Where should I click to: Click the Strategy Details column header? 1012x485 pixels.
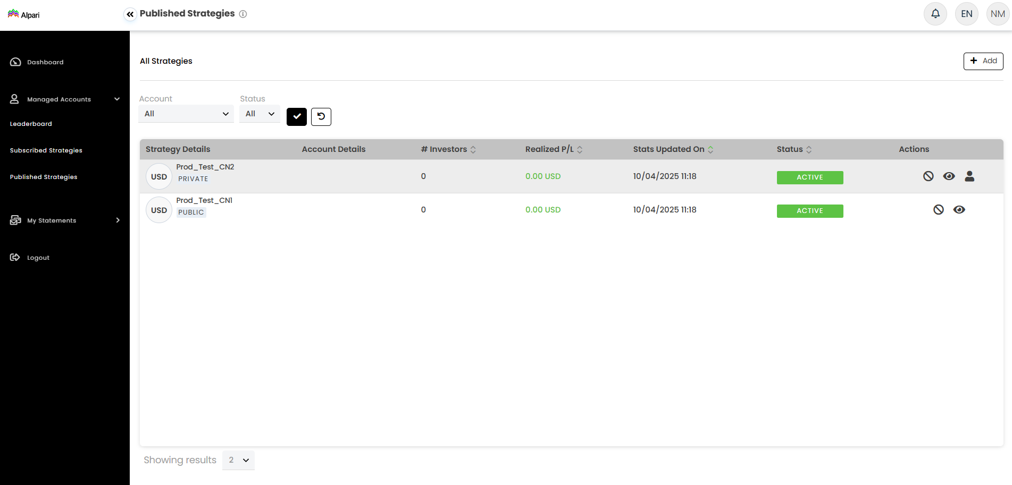(x=178, y=149)
